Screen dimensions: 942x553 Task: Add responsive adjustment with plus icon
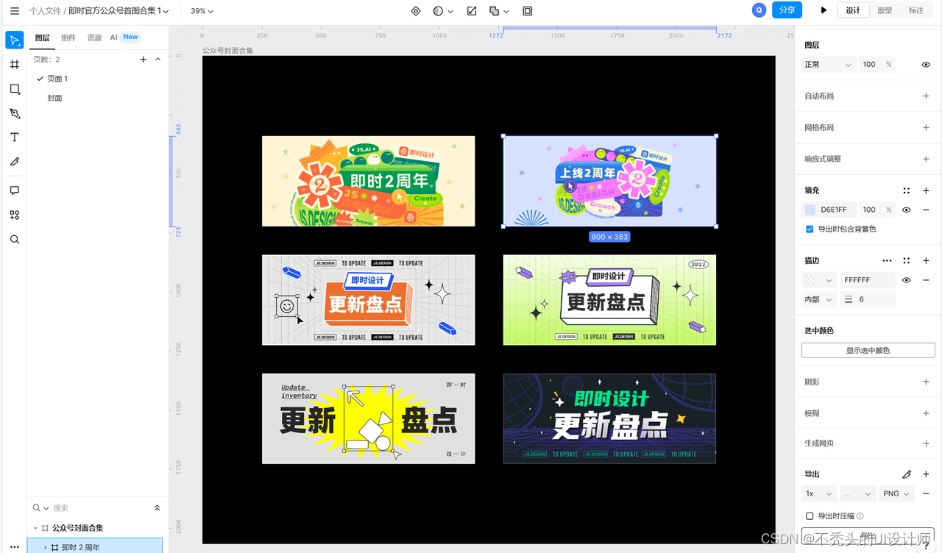tap(926, 159)
